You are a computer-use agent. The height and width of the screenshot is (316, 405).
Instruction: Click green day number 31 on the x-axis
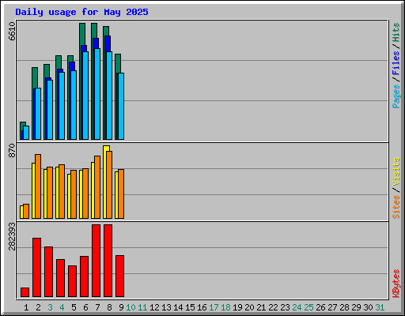[380, 307]
